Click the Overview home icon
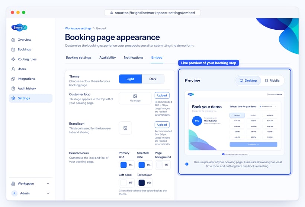Viewport: 305px width, 207px height. click(13, 40)
